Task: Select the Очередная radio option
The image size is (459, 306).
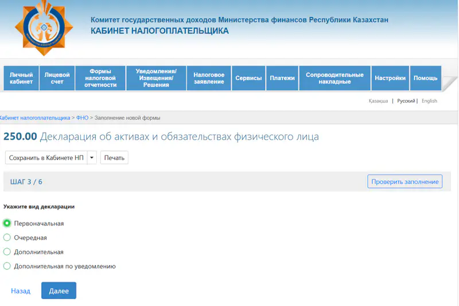Action: coord(7,237)
